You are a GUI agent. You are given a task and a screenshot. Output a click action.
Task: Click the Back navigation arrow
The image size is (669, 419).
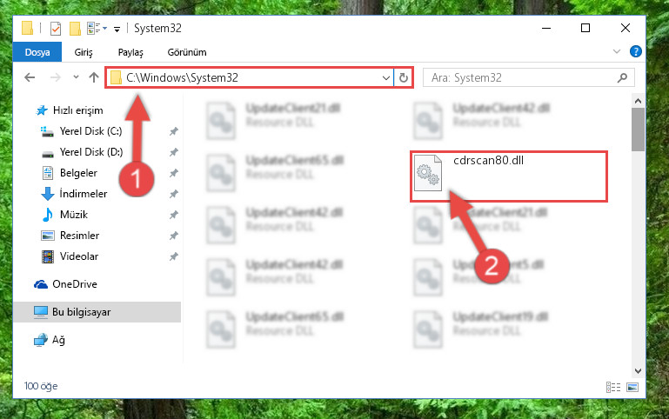[30, 77]
